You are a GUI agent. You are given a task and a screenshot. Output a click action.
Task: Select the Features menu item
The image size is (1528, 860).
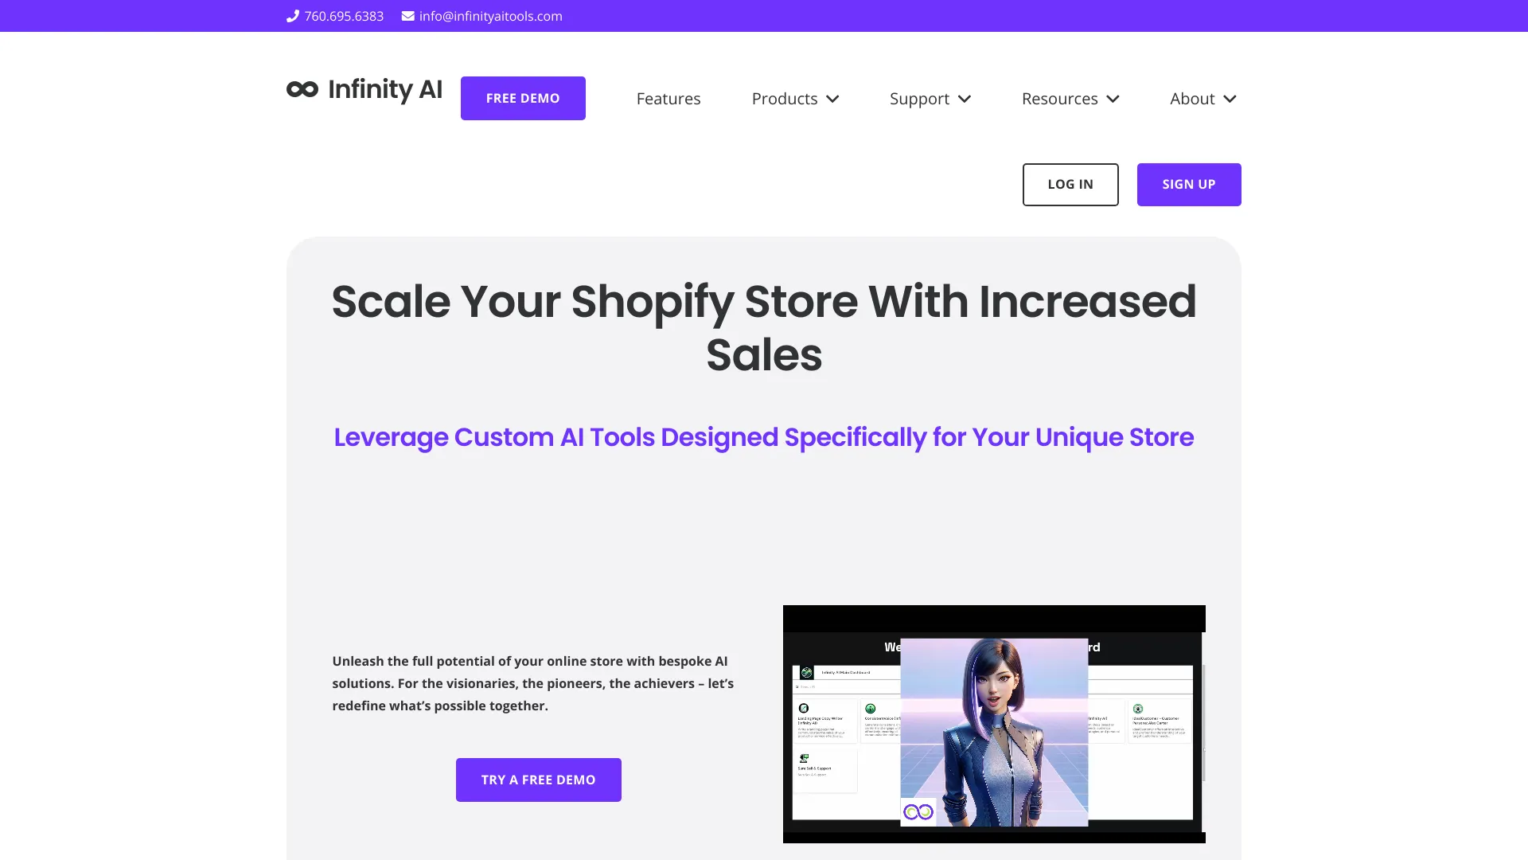(x=668, y=98)
